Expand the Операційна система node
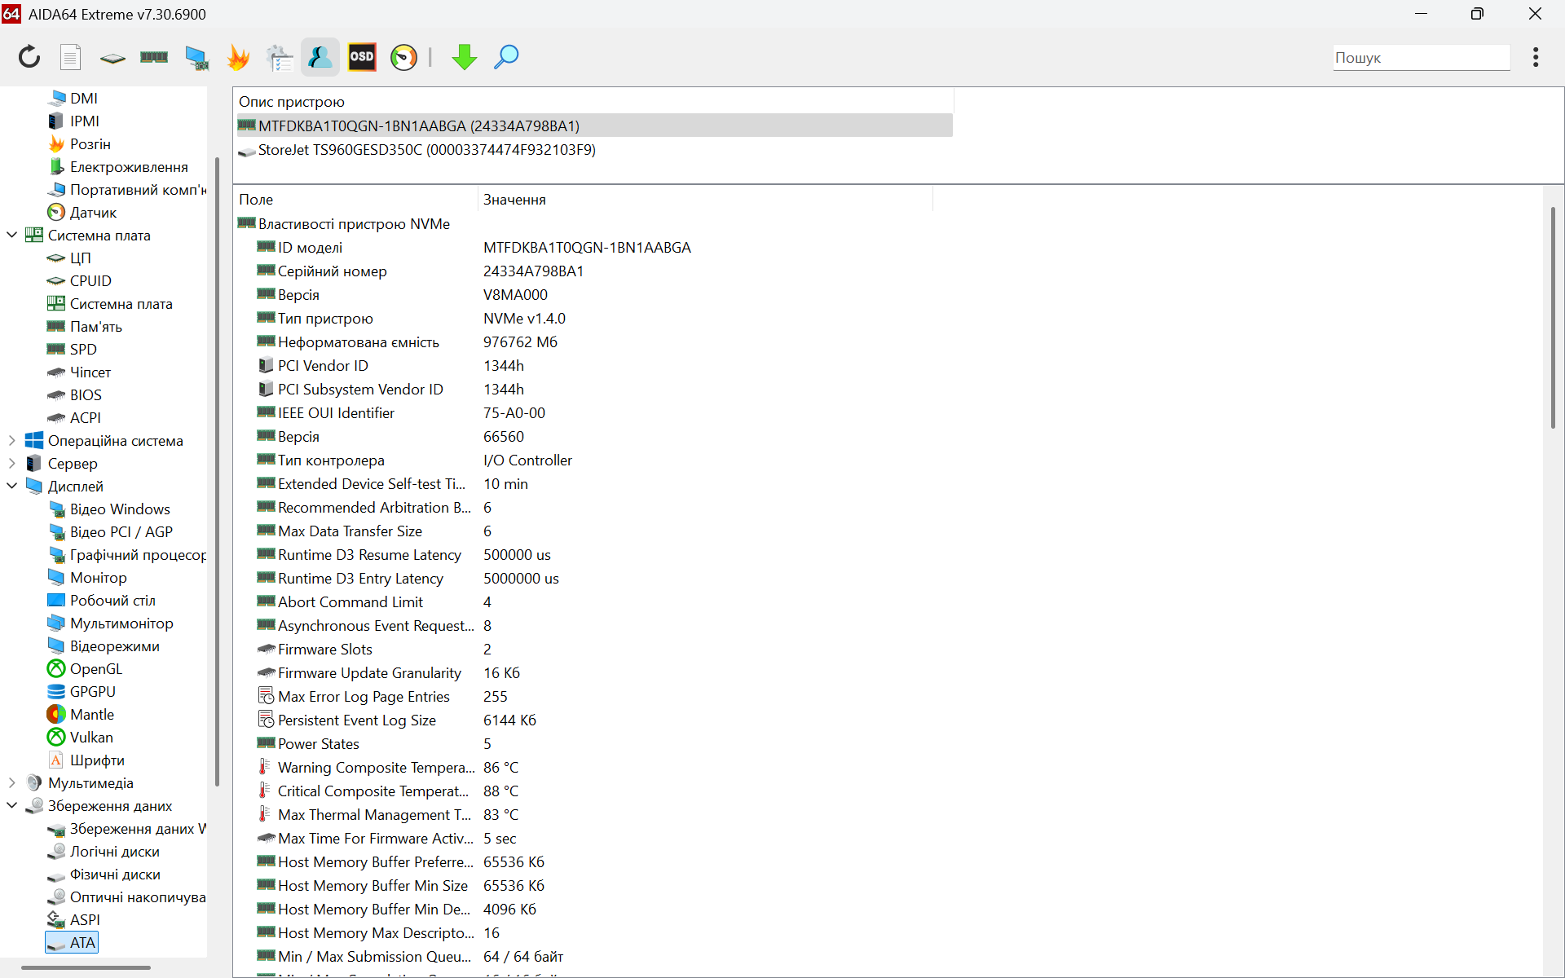This screenshot has width=1565, height=978. coord(11,440)
